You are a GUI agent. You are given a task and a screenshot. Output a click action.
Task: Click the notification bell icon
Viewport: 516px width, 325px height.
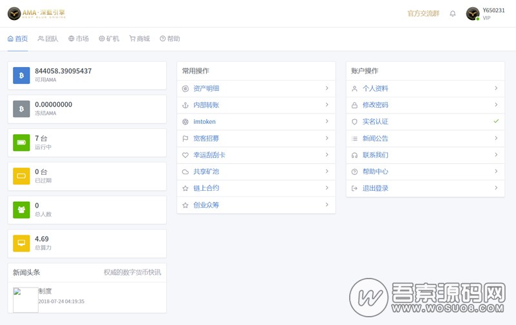(x=453, y=14)
